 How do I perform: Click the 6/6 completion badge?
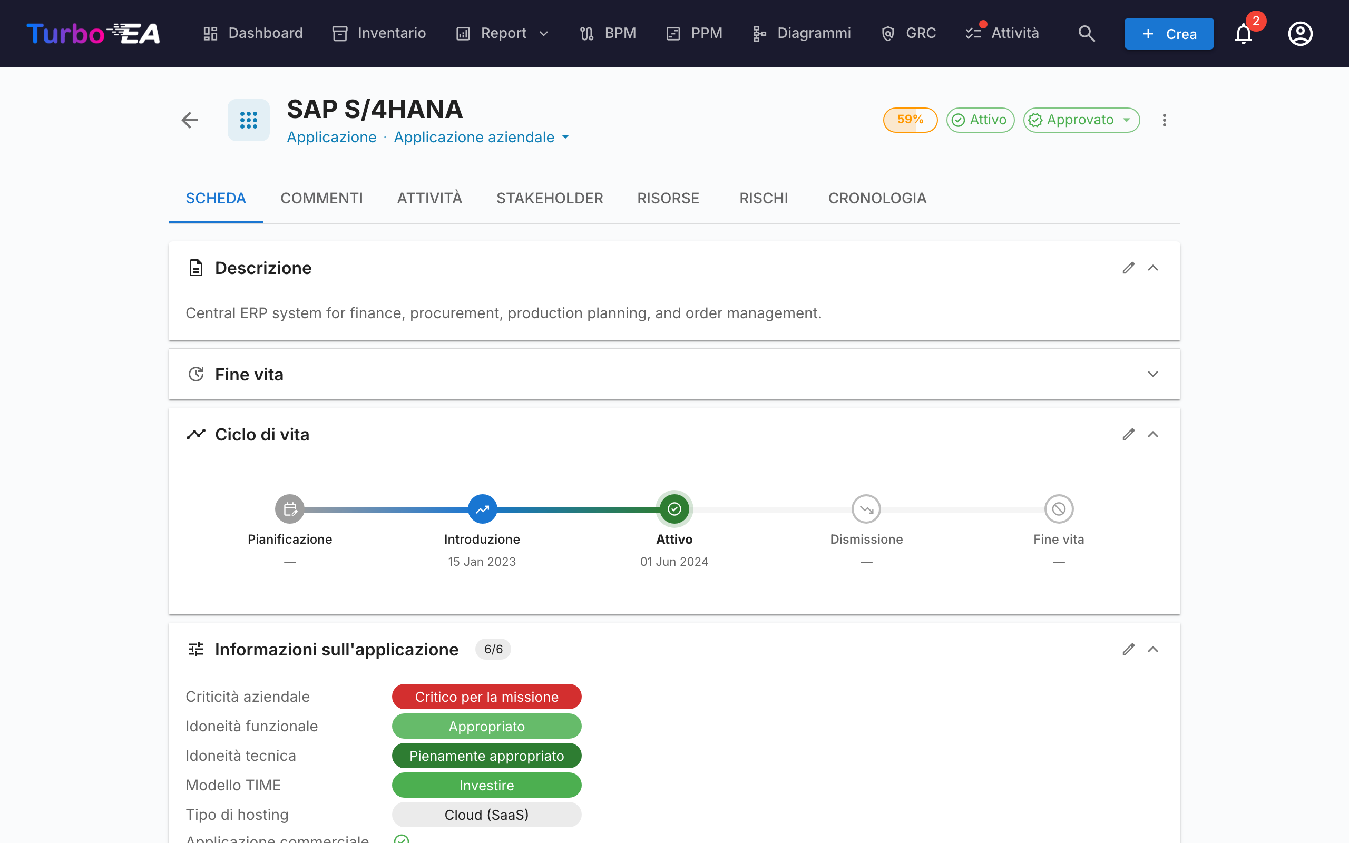tap(493, 650)
